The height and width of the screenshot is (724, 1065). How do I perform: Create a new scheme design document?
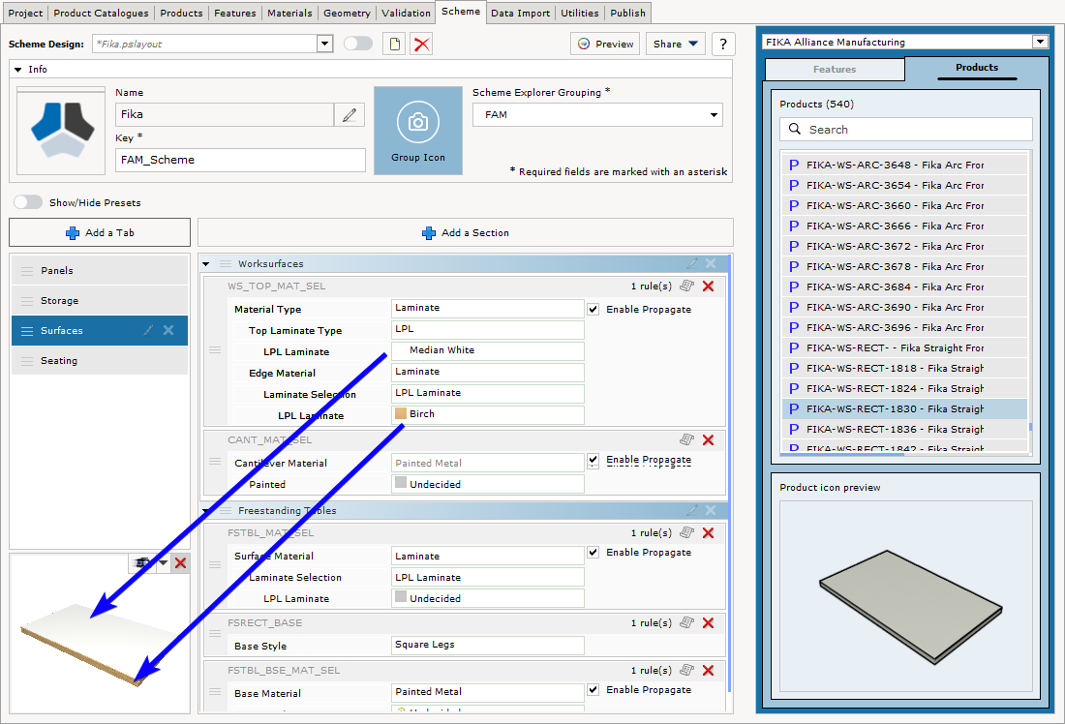pyautogui.click(x=394, y=45)
